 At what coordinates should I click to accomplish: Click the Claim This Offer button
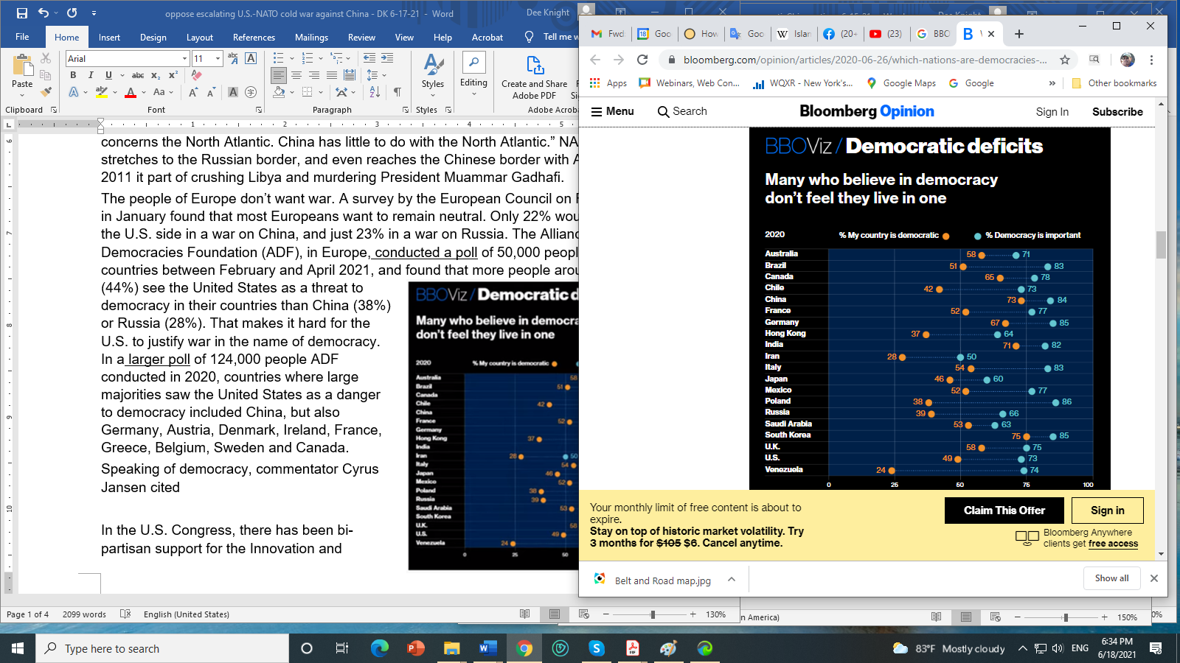click(1004, 511)
